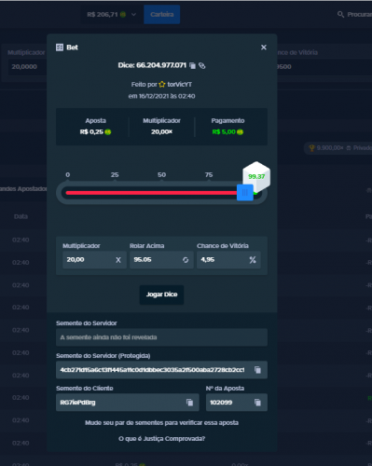This screenshot has width=372, height=466.
Task: Copy the protected server seed hash
Action: tap(257, 370)
